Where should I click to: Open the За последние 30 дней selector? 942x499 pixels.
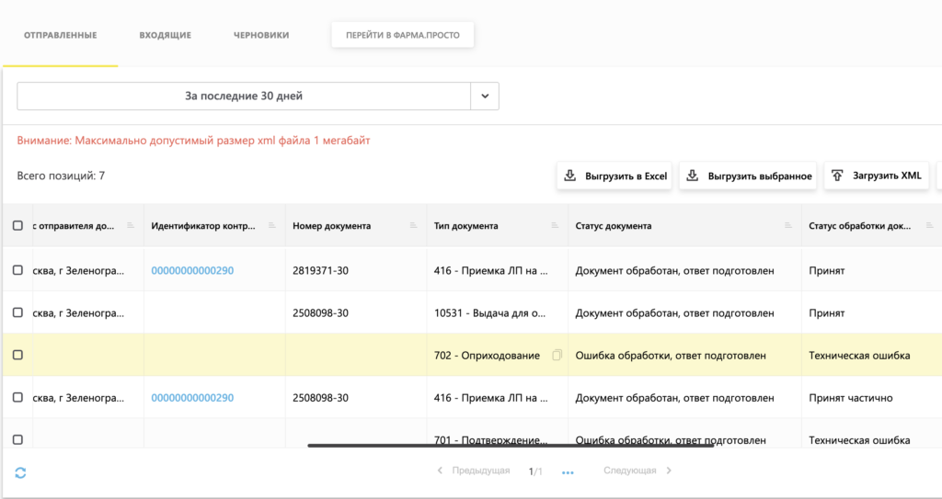point(244,96)
